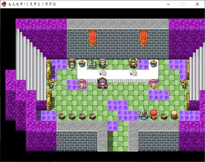Image resolution: width=205 pixels, height=162 pixels.
Task: Click the armored knight seated at bottom
Action: 143,115
